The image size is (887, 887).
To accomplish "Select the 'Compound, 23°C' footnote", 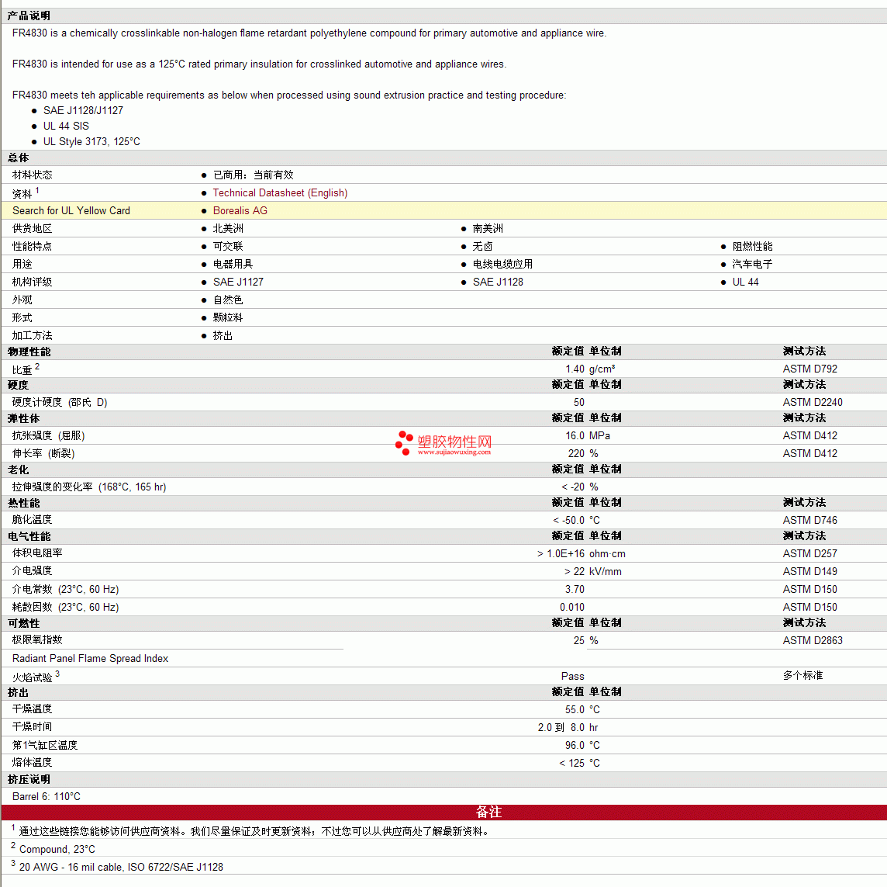I will click(x=57, y=849).
